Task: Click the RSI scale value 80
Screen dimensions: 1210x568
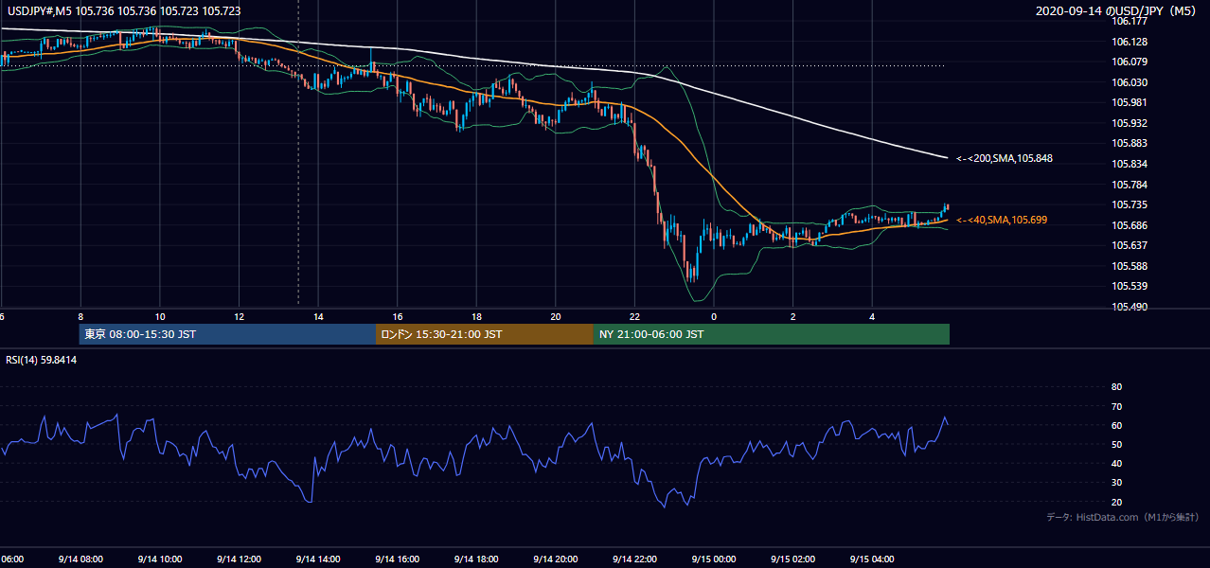Action: point(1116,387)
